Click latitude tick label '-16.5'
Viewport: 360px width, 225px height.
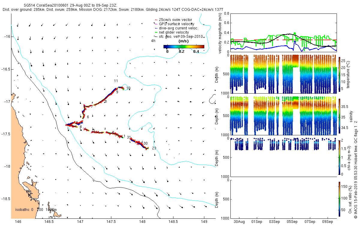tap(6, 69)
